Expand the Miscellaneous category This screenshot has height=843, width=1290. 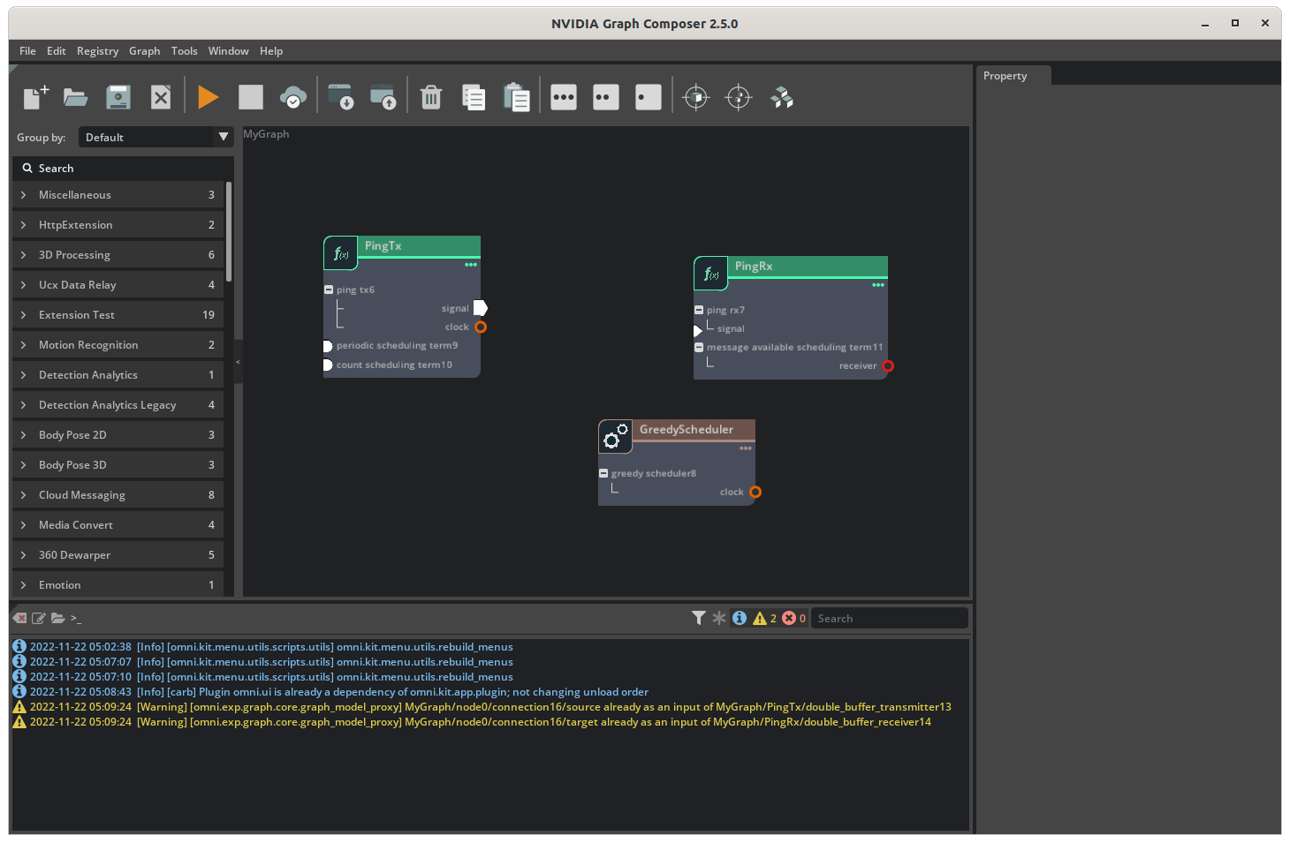click(118, 195)
